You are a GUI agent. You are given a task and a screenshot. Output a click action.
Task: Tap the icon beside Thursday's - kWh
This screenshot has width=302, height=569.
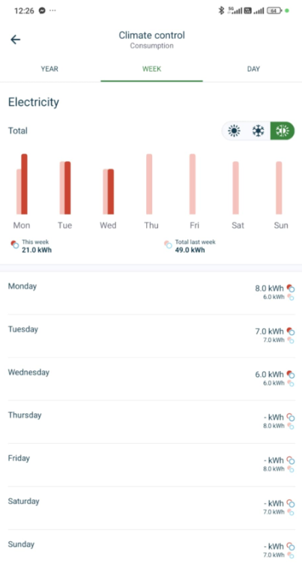[291, 418]
